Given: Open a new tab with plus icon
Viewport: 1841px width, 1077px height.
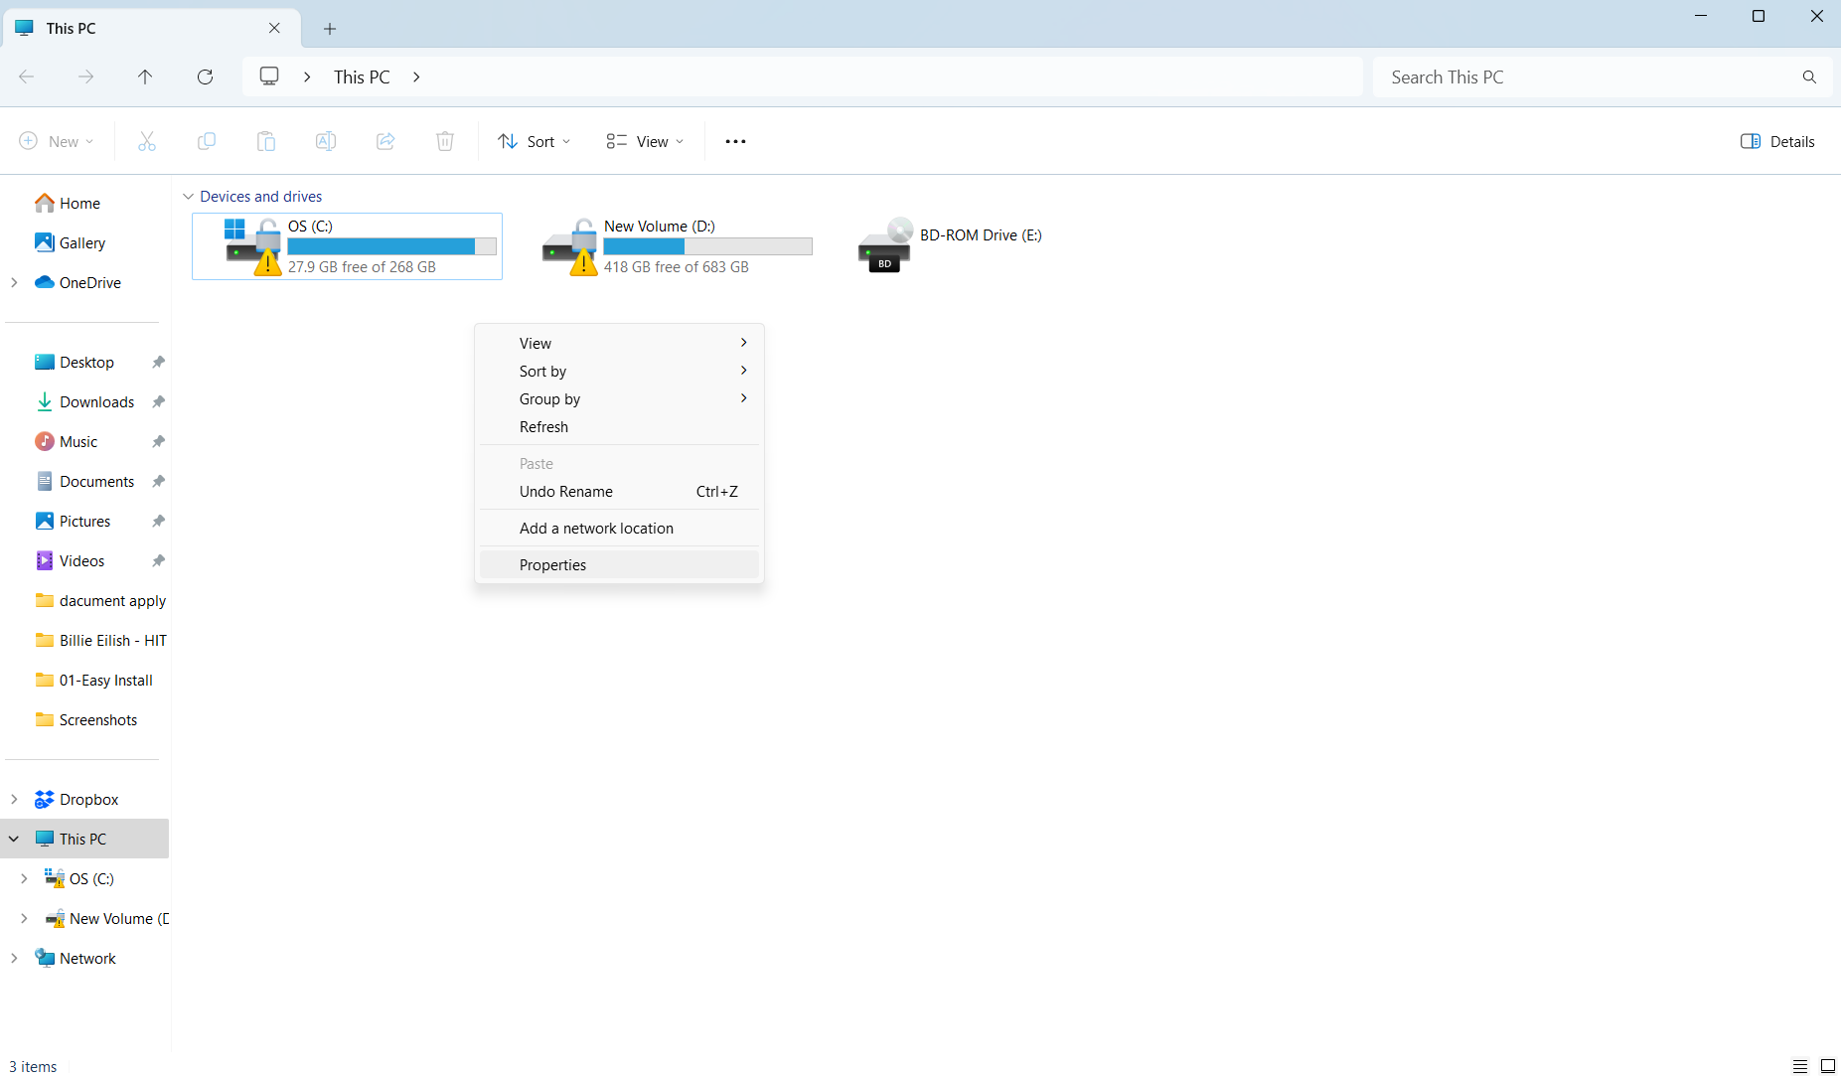Looking at the screenshot, I should (x=330, y=29).
